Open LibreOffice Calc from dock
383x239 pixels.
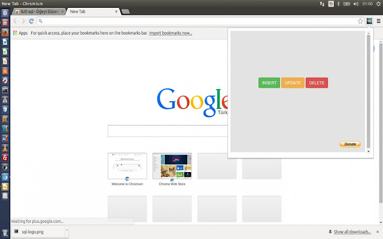(x=5, y=51)
